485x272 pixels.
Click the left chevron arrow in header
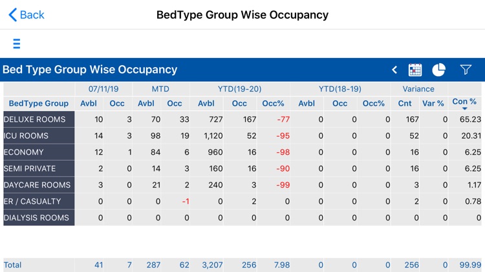(x=394, y=70)
